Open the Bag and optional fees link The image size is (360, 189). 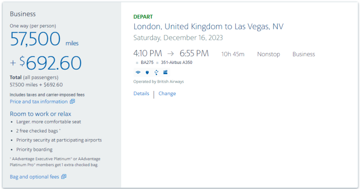tap(35, 176)
